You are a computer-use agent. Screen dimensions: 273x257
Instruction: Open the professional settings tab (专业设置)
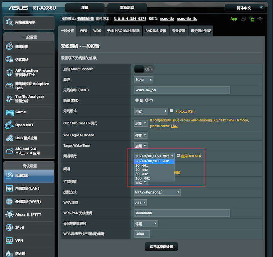tap(179, 31)
